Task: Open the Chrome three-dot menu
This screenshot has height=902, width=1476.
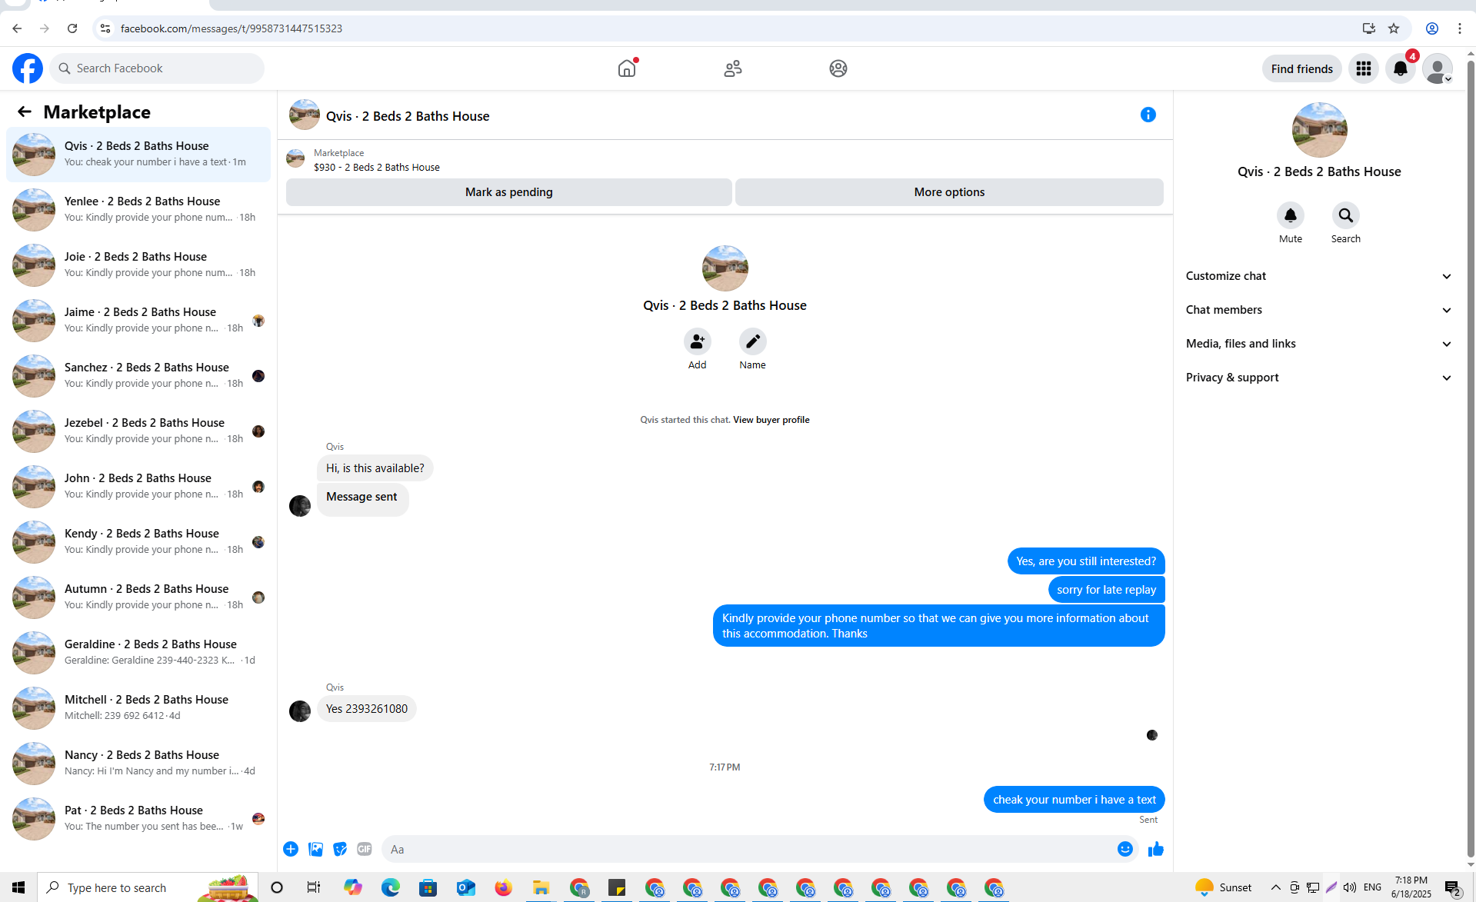Action: (1460, 28)
